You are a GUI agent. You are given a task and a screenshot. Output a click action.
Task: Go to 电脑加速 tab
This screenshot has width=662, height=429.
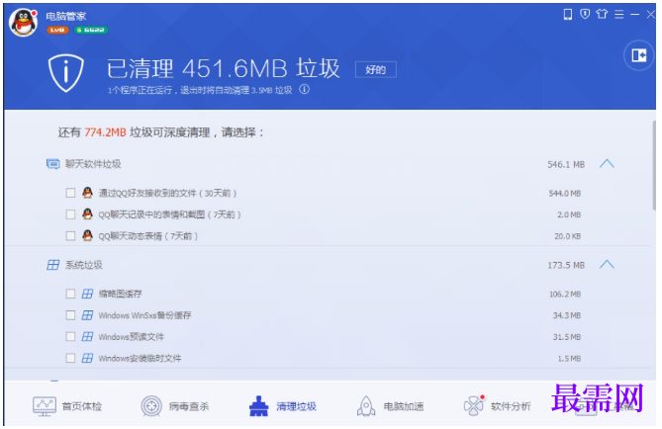pyautogui.click(x=390, y=406)
